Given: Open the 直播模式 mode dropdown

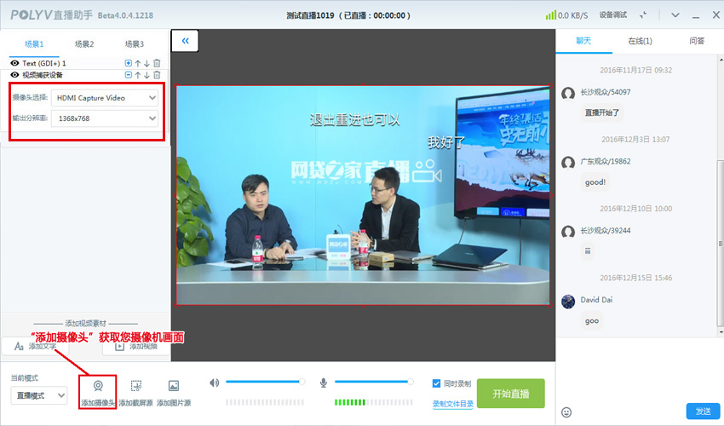Looking at the screenshot, I should tap(39, 395).
